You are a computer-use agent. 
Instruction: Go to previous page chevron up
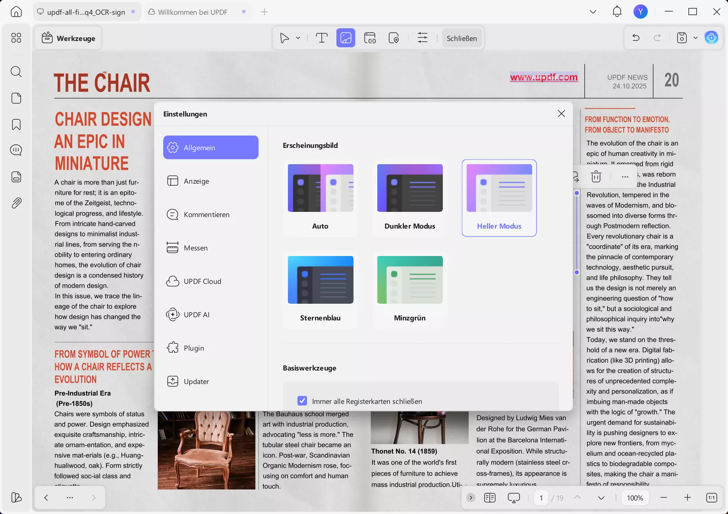click(x=577, y=497)
